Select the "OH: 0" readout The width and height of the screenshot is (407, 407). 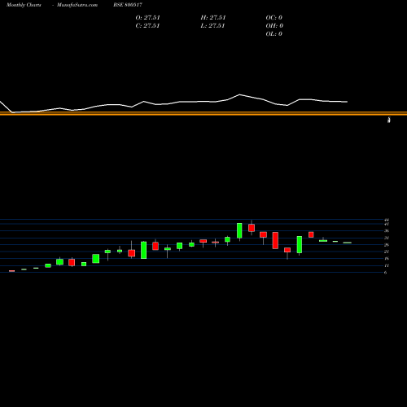click(274, 25)
